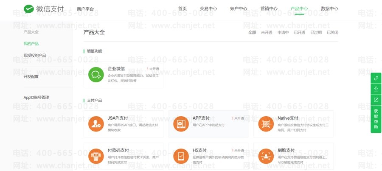Select the 已关闭 filter tab
The width and height of the screenshot is (382, 171).
click(x=332, y=32)
